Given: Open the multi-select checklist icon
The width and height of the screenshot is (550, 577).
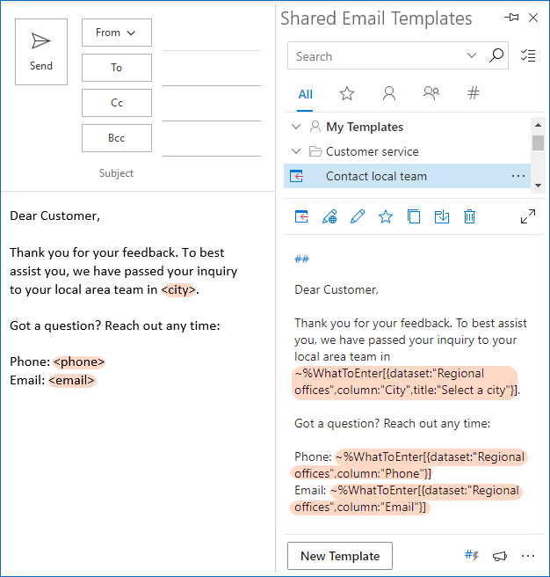Looking at the screenshot, I should tap(528, 55).
